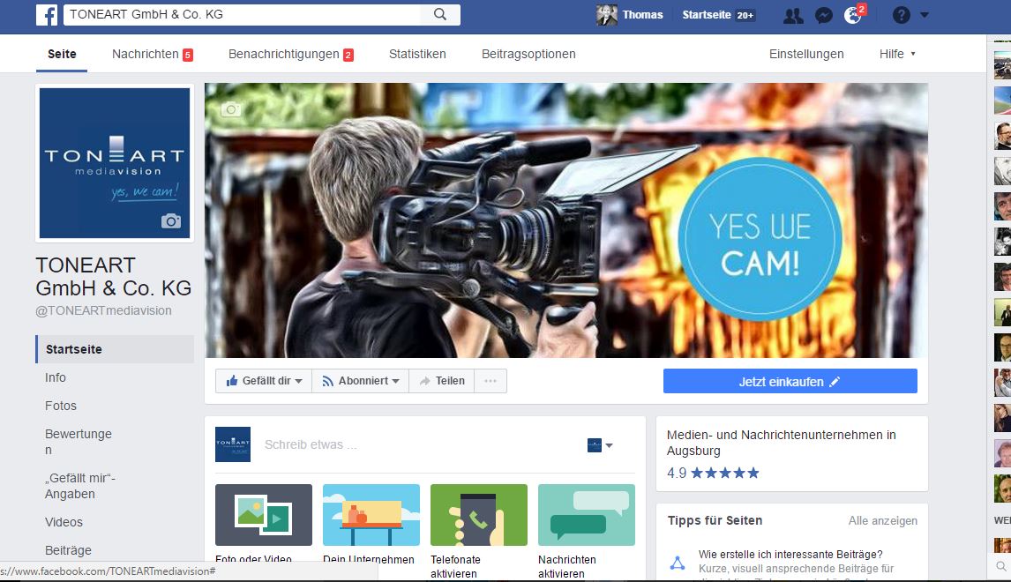Screen dimensions: 1011x582
Task: Click the Teilen share button
Action: tap(442, 381)
